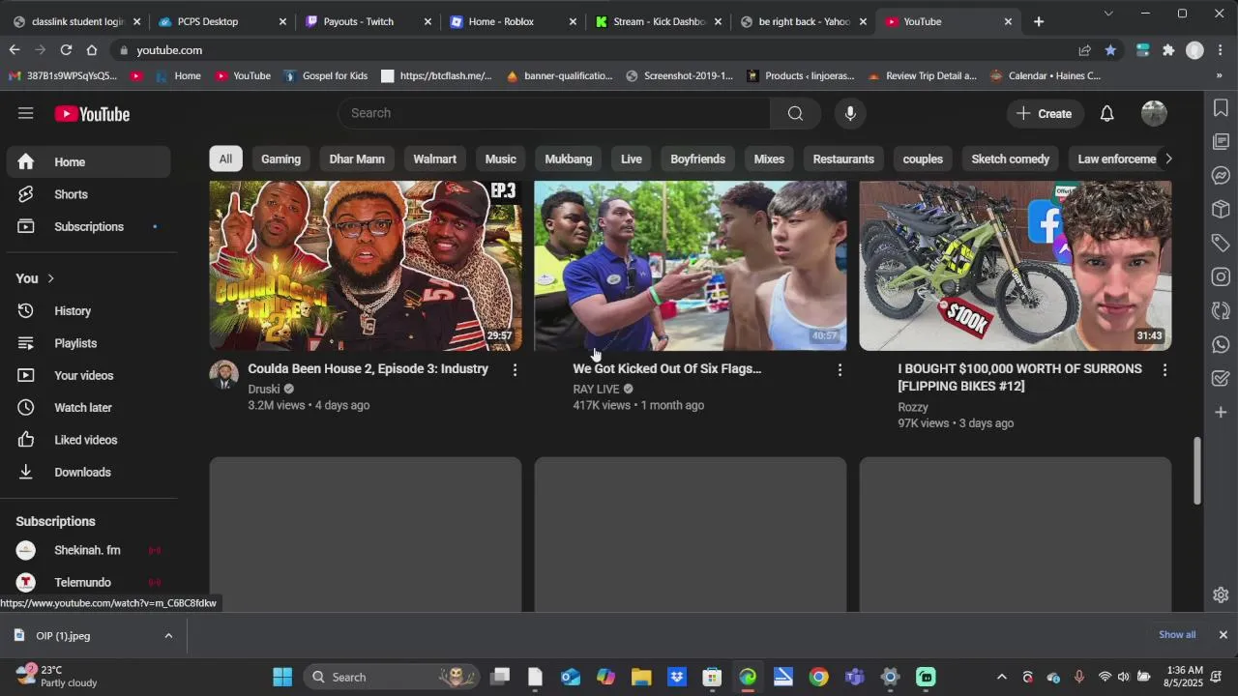
Task: Open Instagram in the side panel
Action: pyautogui.click(x=1221, y=276)
